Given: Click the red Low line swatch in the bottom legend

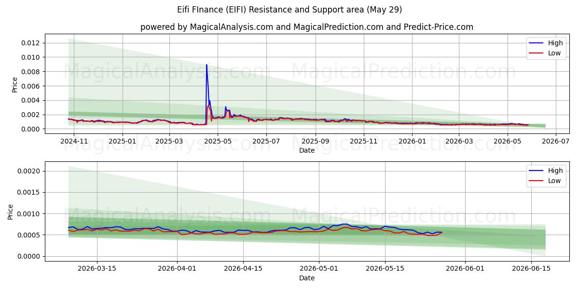Looking at the screenshot, I should click(x=537, y=181).
